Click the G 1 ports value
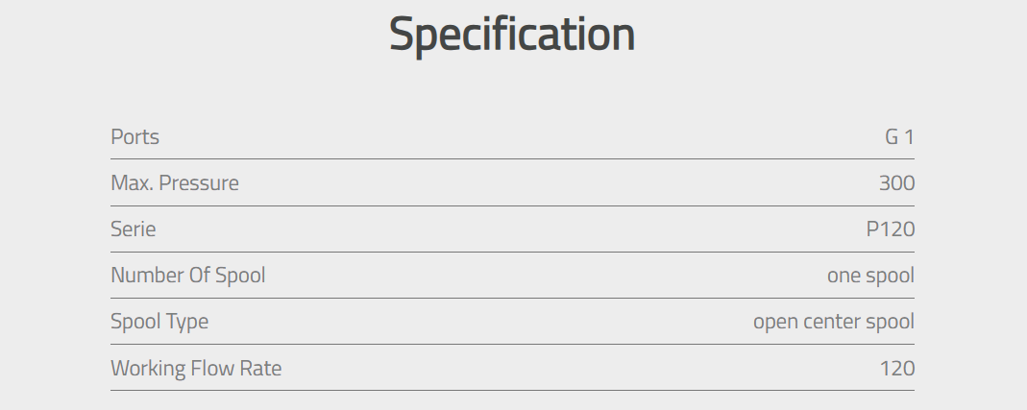The height and width of the screenshot is (410, 1027). click(x=899, y=137)
